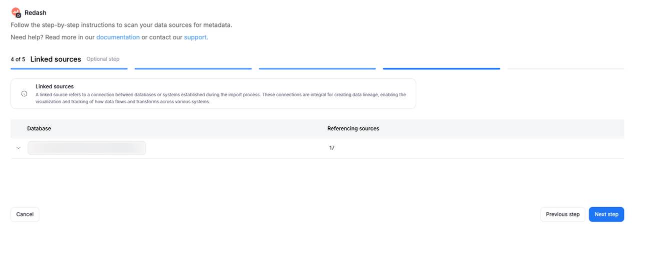Viewport: 660px width, 254px height.
Task: Select the first step progress bar
Action: click(x=69, y=69)
